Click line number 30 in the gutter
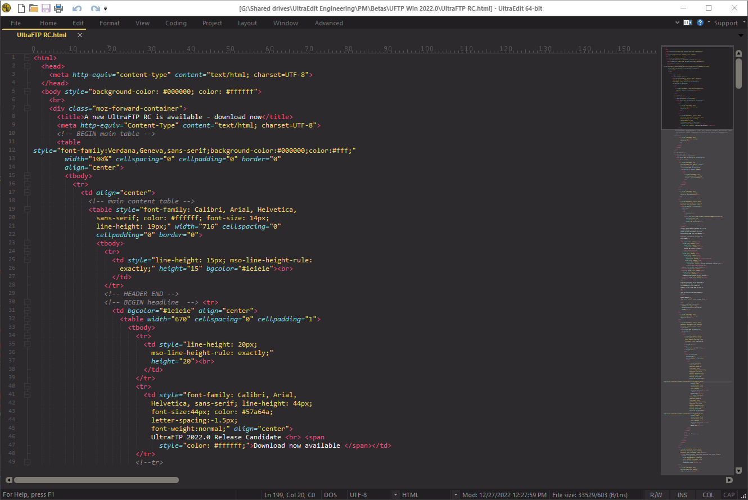 pos(12,302)
